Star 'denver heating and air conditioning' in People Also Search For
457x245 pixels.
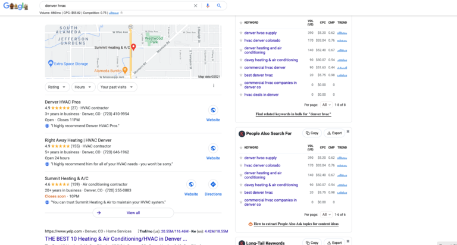click(x=241, y=175)
